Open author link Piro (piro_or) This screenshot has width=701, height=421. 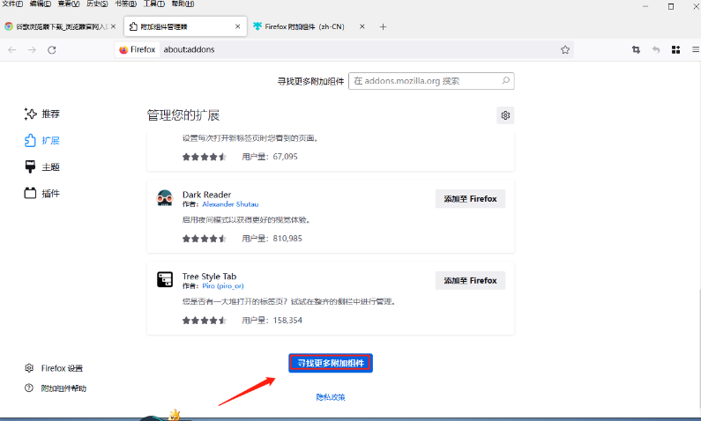point(222,285)
